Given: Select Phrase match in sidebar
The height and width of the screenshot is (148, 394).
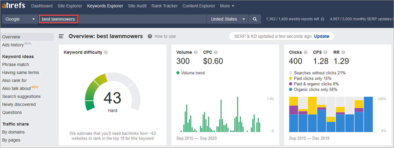Looking at the screenshot, I should (15, 64).
